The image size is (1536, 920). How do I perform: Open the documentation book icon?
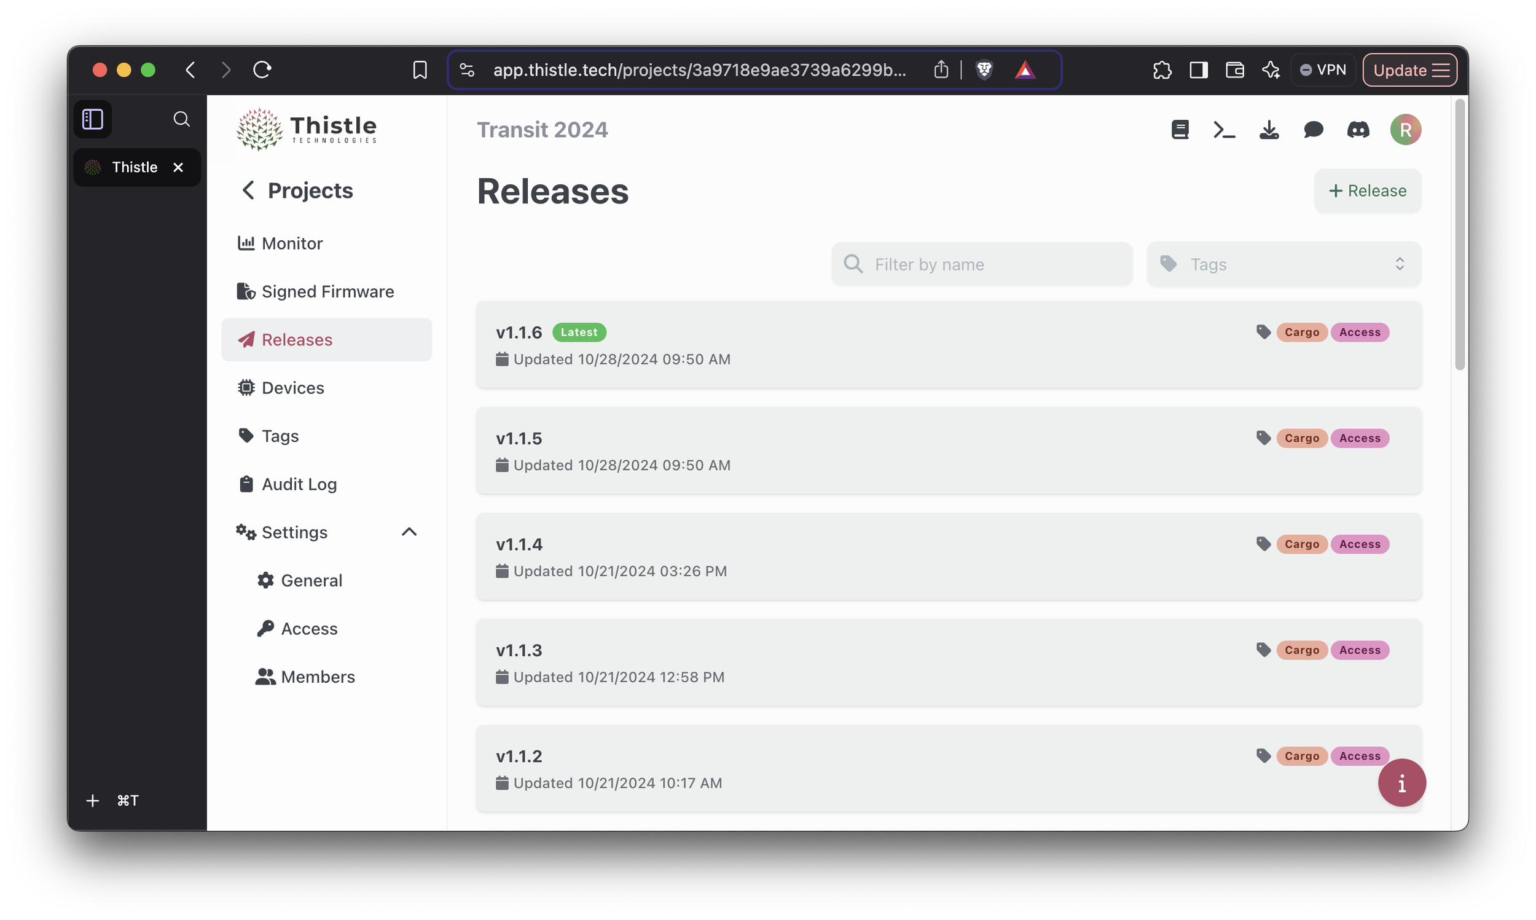[1180, 130]
